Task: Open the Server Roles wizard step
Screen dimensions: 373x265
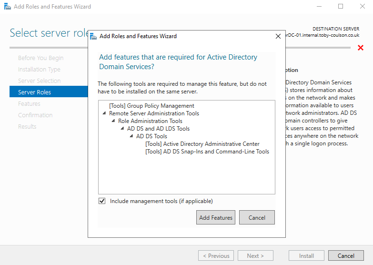Action: click(34, 92)
